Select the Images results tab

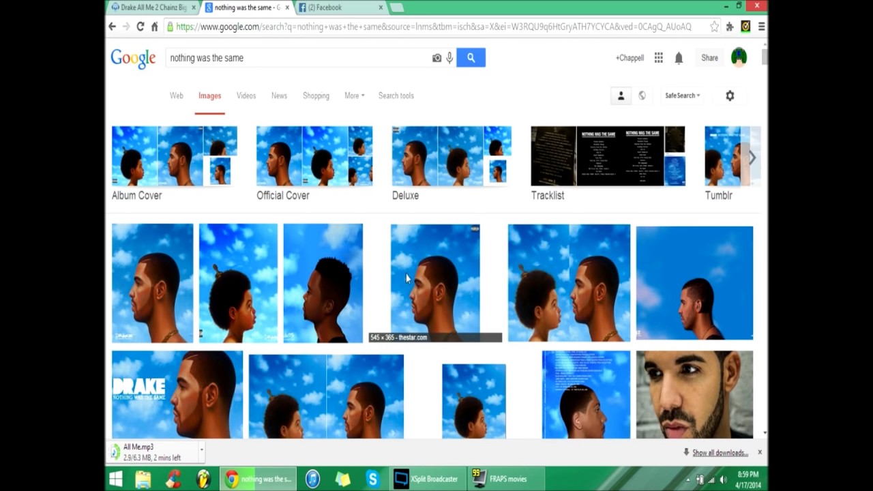coord(209,95)
